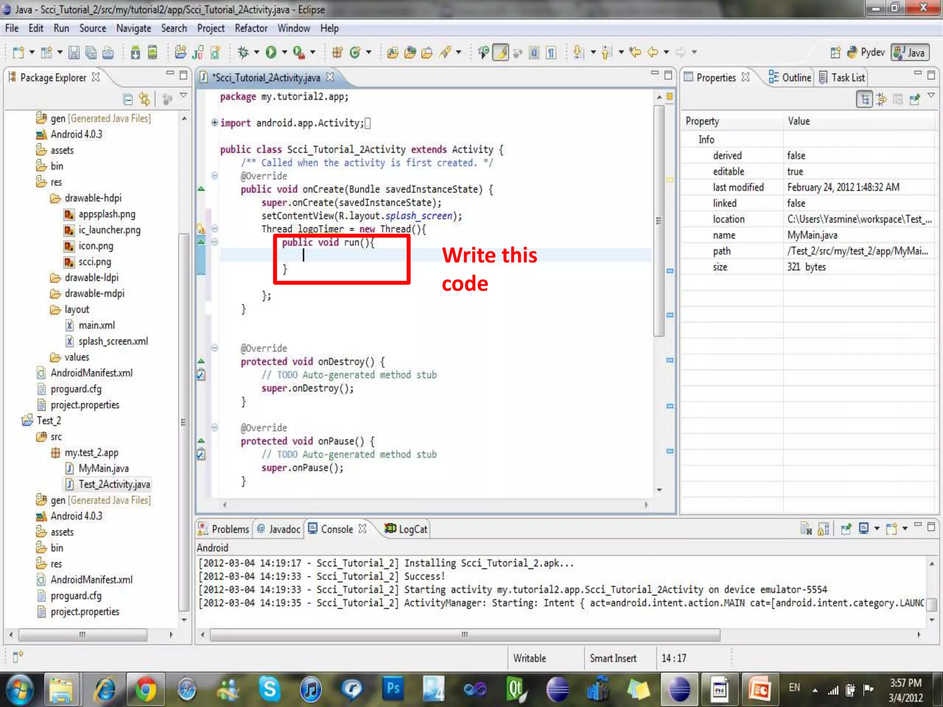Viewport: 943px width, 707px height.
Task: Switch to the Outline tab
Action: (790, 77)
